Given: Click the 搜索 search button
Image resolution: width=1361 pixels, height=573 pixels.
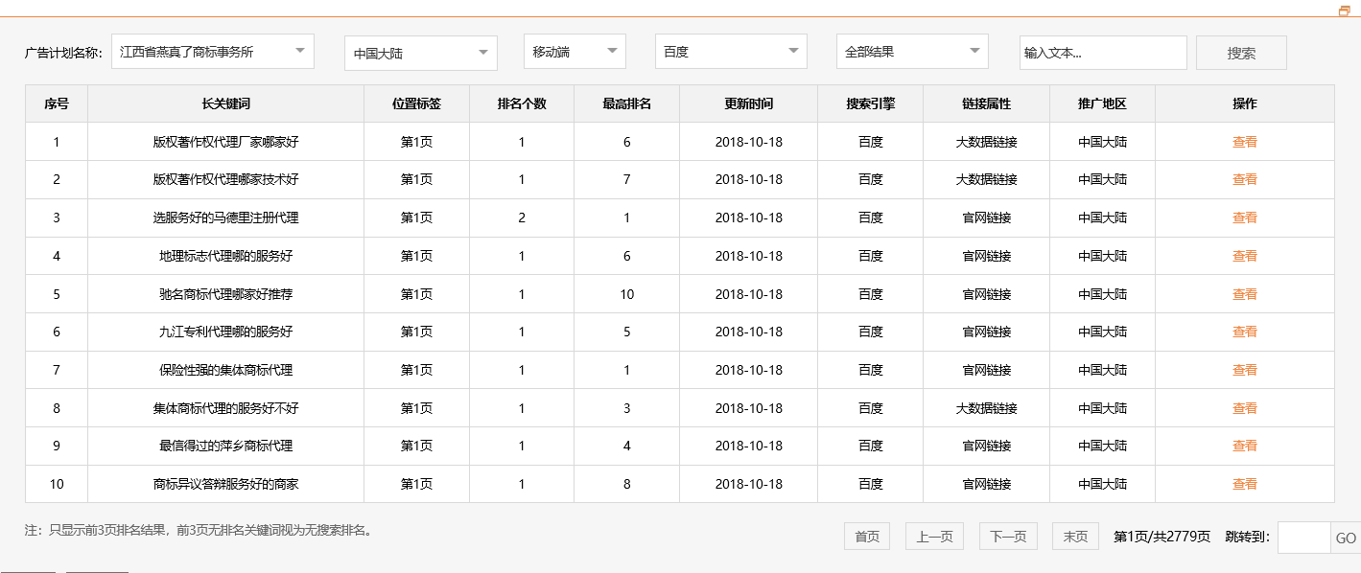Looking at the screenshot, I should (1240, 52).
